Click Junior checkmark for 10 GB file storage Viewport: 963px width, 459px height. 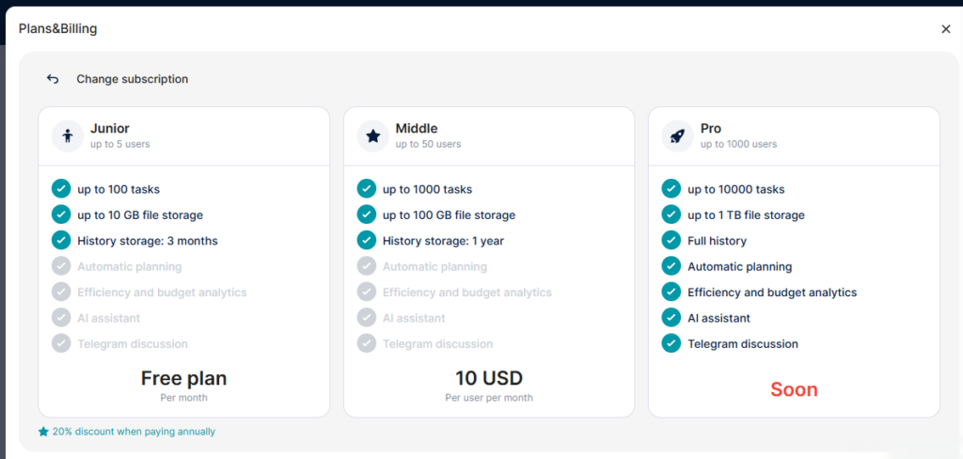[61, 214]
